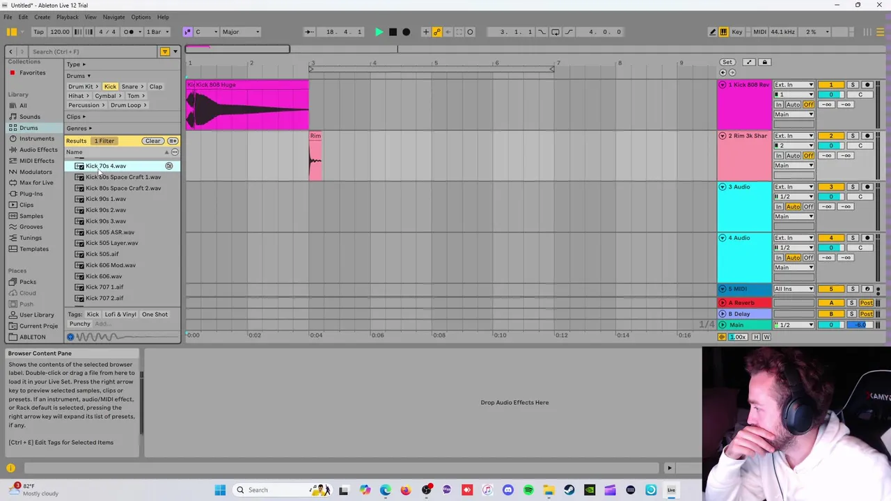Select the Clap filter tag

tap(155, 87)
